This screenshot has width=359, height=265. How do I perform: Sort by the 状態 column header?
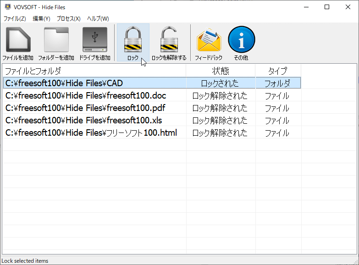[x=221, y=71]
